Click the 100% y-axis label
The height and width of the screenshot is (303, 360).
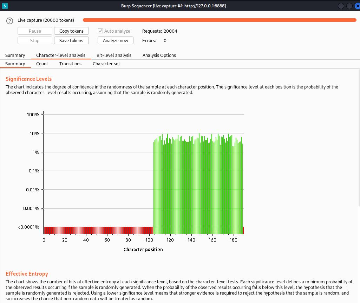click(33, 114)
